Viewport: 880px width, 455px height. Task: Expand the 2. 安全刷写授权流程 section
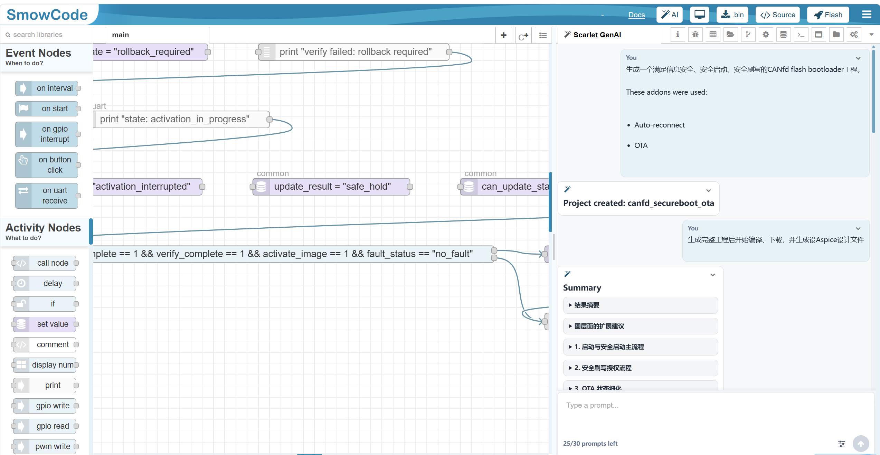(x=640, y=368)
